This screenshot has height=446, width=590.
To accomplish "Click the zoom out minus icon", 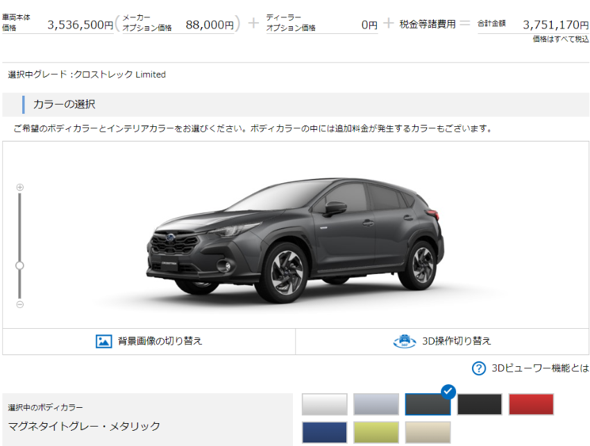I will (19, 305).
